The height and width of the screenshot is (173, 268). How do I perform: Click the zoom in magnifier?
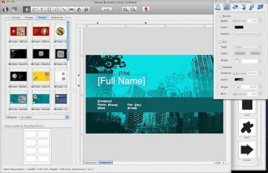[126, 9]
